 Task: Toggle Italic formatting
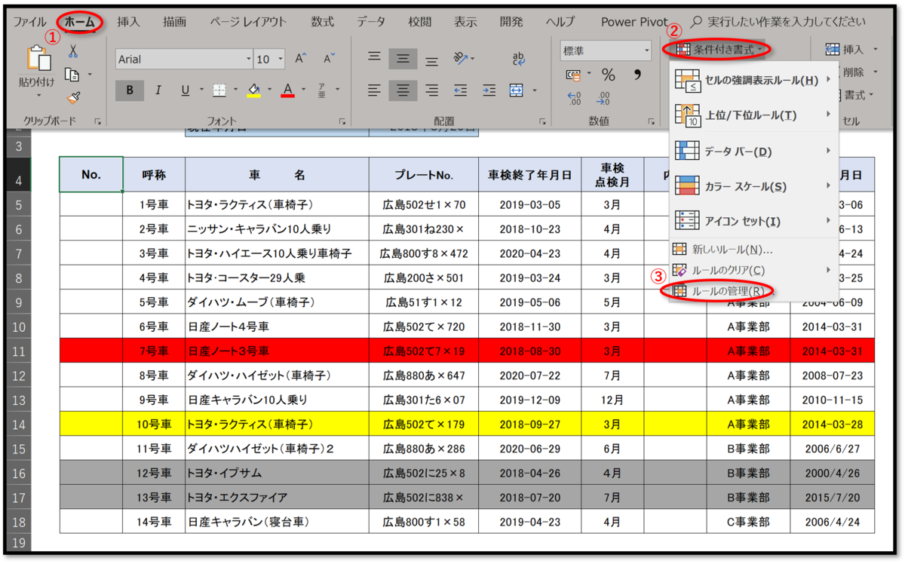click(x=158, y=90)
